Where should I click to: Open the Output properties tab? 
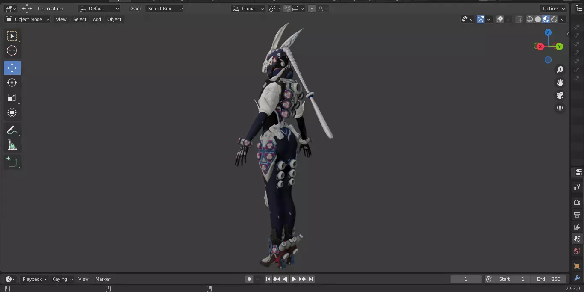point(577,214)
